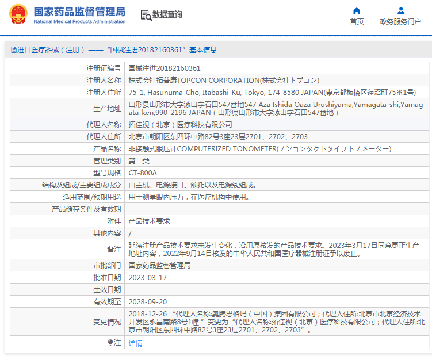
Task: Open 首页 navigation link
Action: [x=357, y=21]
